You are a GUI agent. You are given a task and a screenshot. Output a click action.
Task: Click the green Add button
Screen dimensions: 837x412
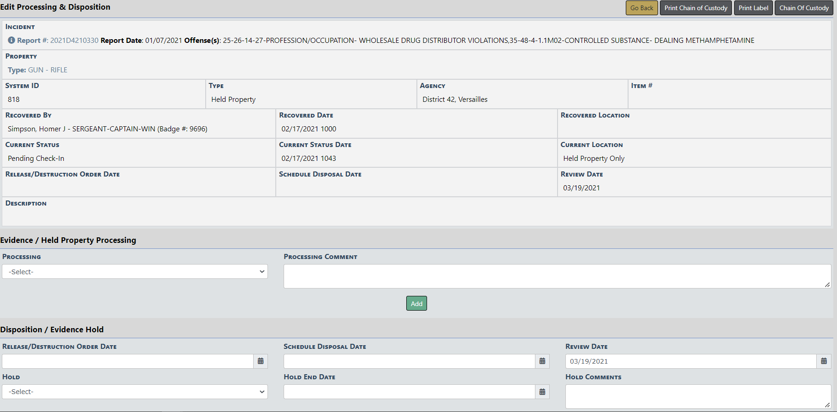416,304
